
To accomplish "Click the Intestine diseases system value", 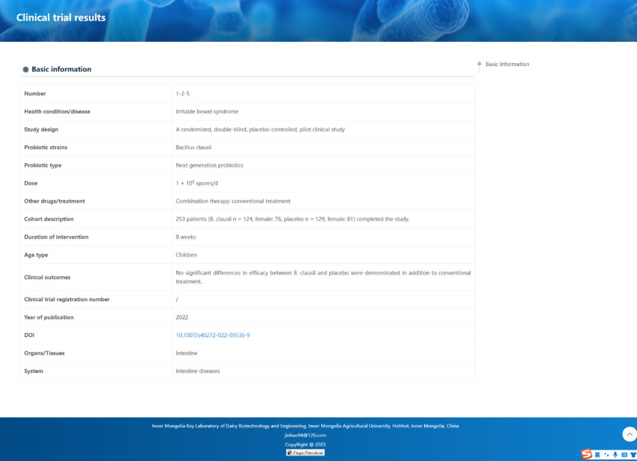I will (x=198, y=371).
